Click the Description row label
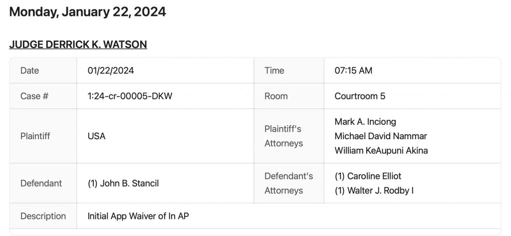 tap(43, 216)
